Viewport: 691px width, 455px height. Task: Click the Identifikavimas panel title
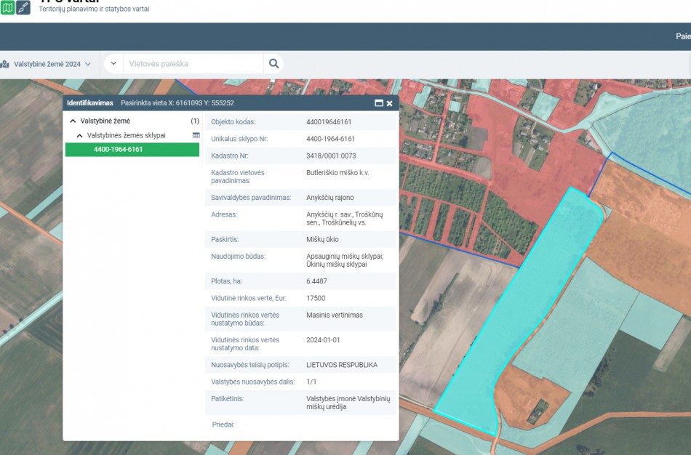(x=90, y=103)
